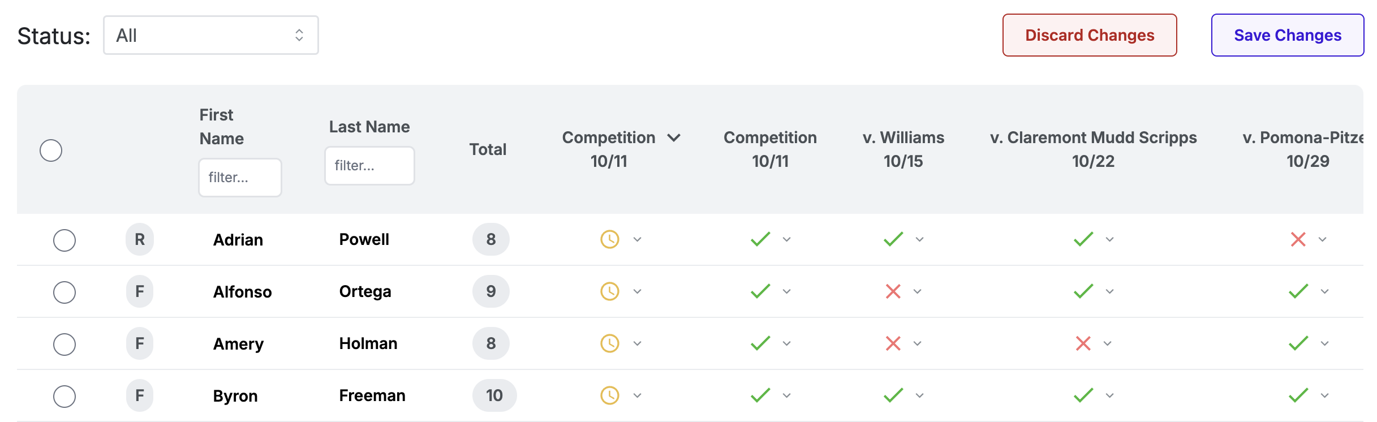Image resolution: width=1377 pixels, height=422 pixels.
Task: Select the row checkbox for Adrian Powell
Action: [x=64, y=240]
